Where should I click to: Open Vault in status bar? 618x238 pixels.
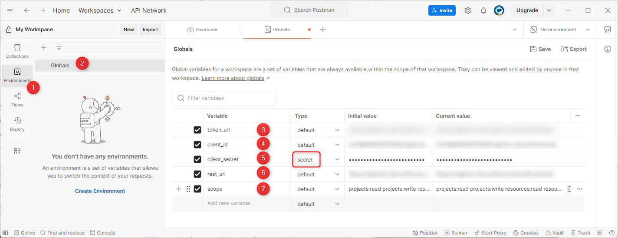tap(555, 233)
